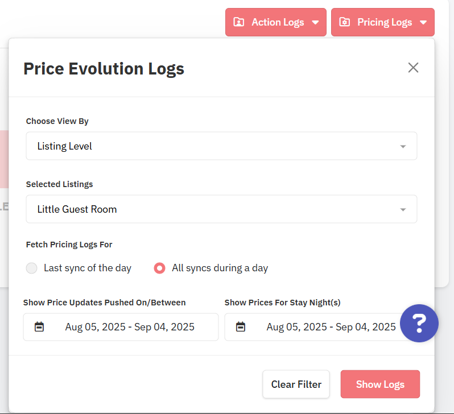The image size is (454, 414).
Task: Click calendar icon for stay nights dates
Action: 241,327
